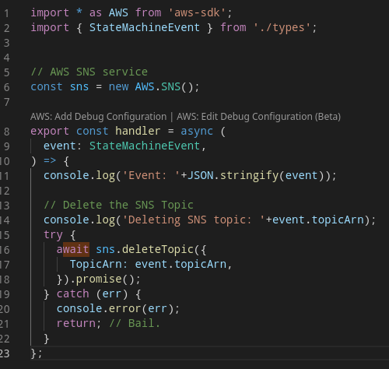Click the 'try' keyword
This screenshot has width=389, height=369.
tap(53, 235)
